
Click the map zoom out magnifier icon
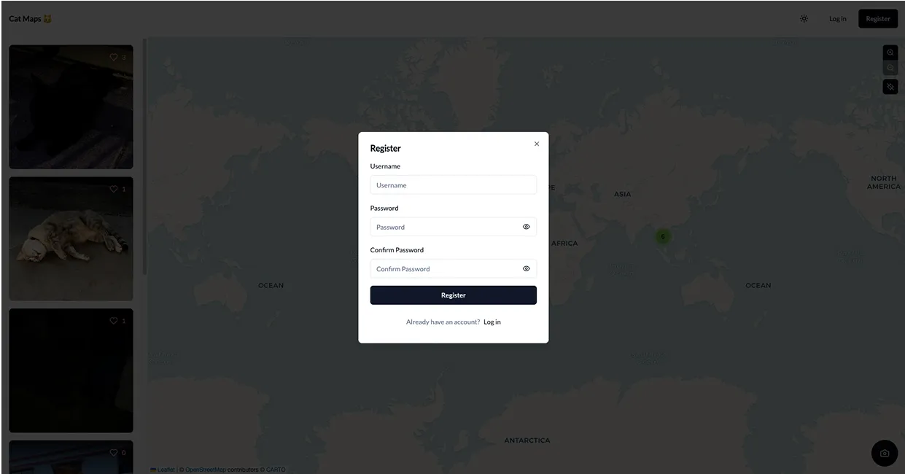890,69
